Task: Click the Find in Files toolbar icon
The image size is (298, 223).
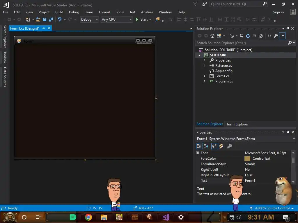Action: tap(157, 19)
